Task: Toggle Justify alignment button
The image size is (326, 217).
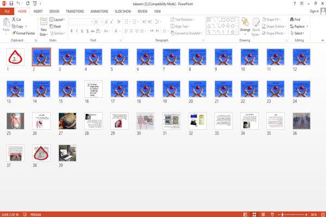Action: click(142, 31)
